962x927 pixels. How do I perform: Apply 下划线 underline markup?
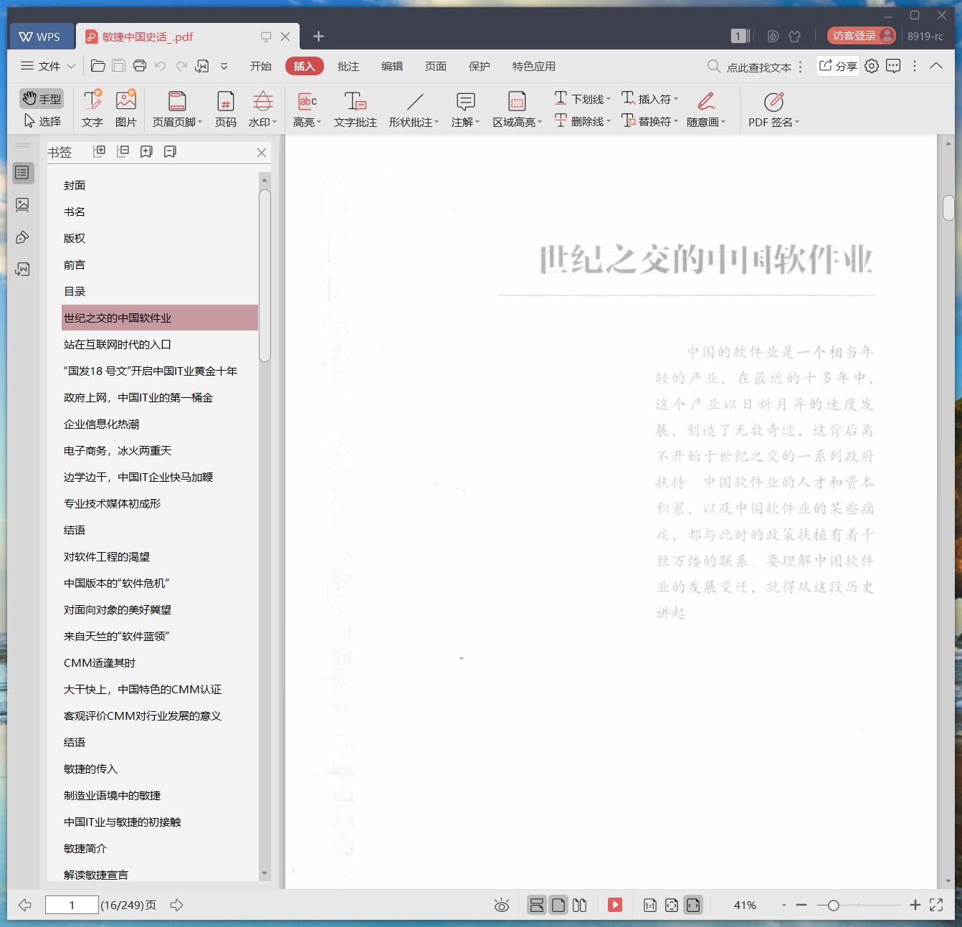tap(582, 99)
